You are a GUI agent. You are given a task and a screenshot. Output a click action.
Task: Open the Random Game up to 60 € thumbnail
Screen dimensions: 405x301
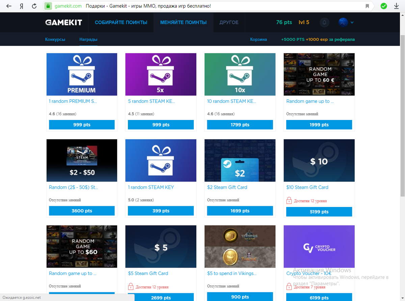pyautogui.click(x=319, y=74)
